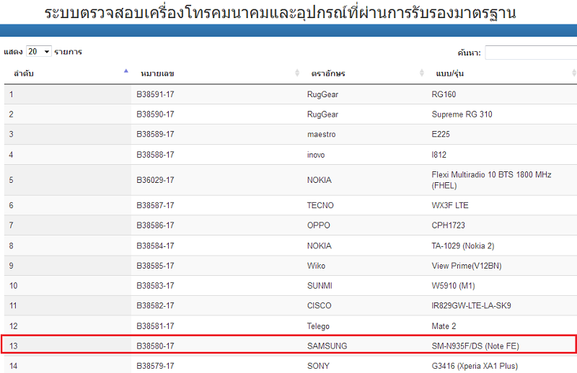Click the NOKIA brand in row 8

coord(320,246)
